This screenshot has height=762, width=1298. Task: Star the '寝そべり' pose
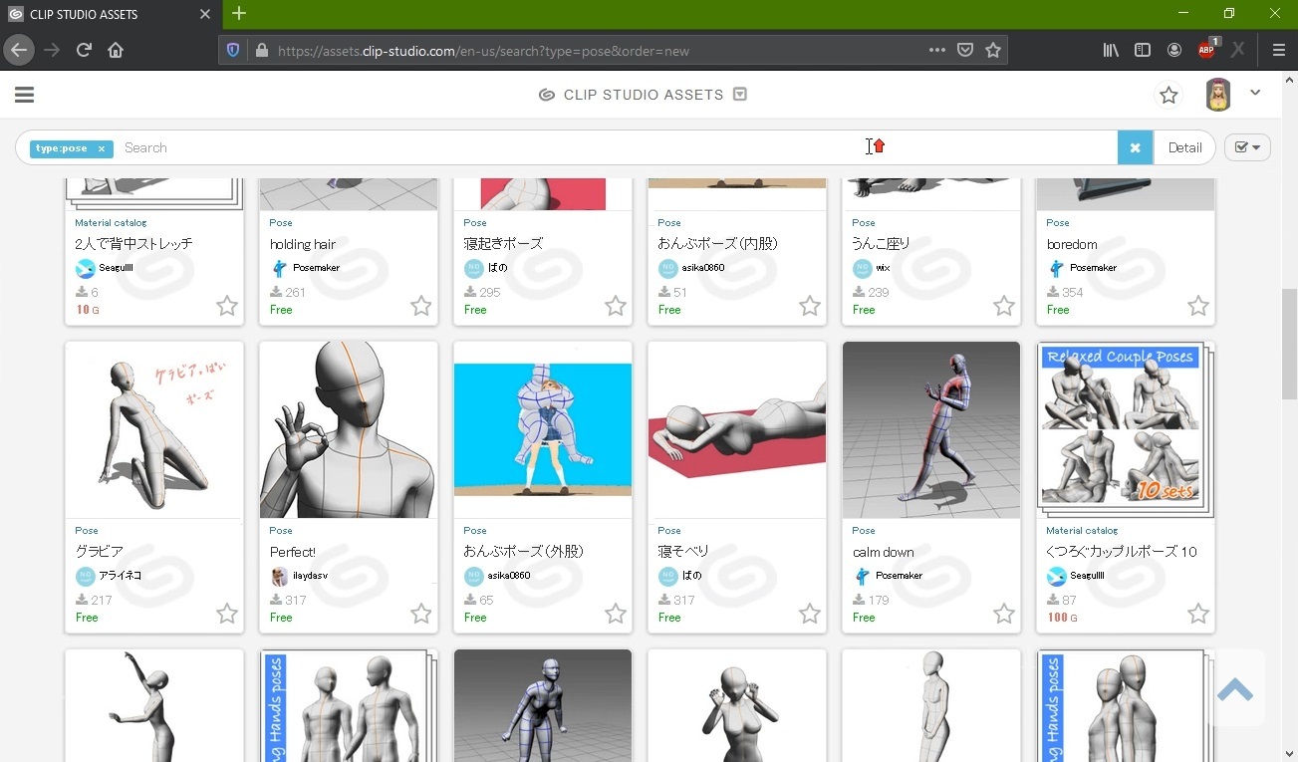[810, 614]
